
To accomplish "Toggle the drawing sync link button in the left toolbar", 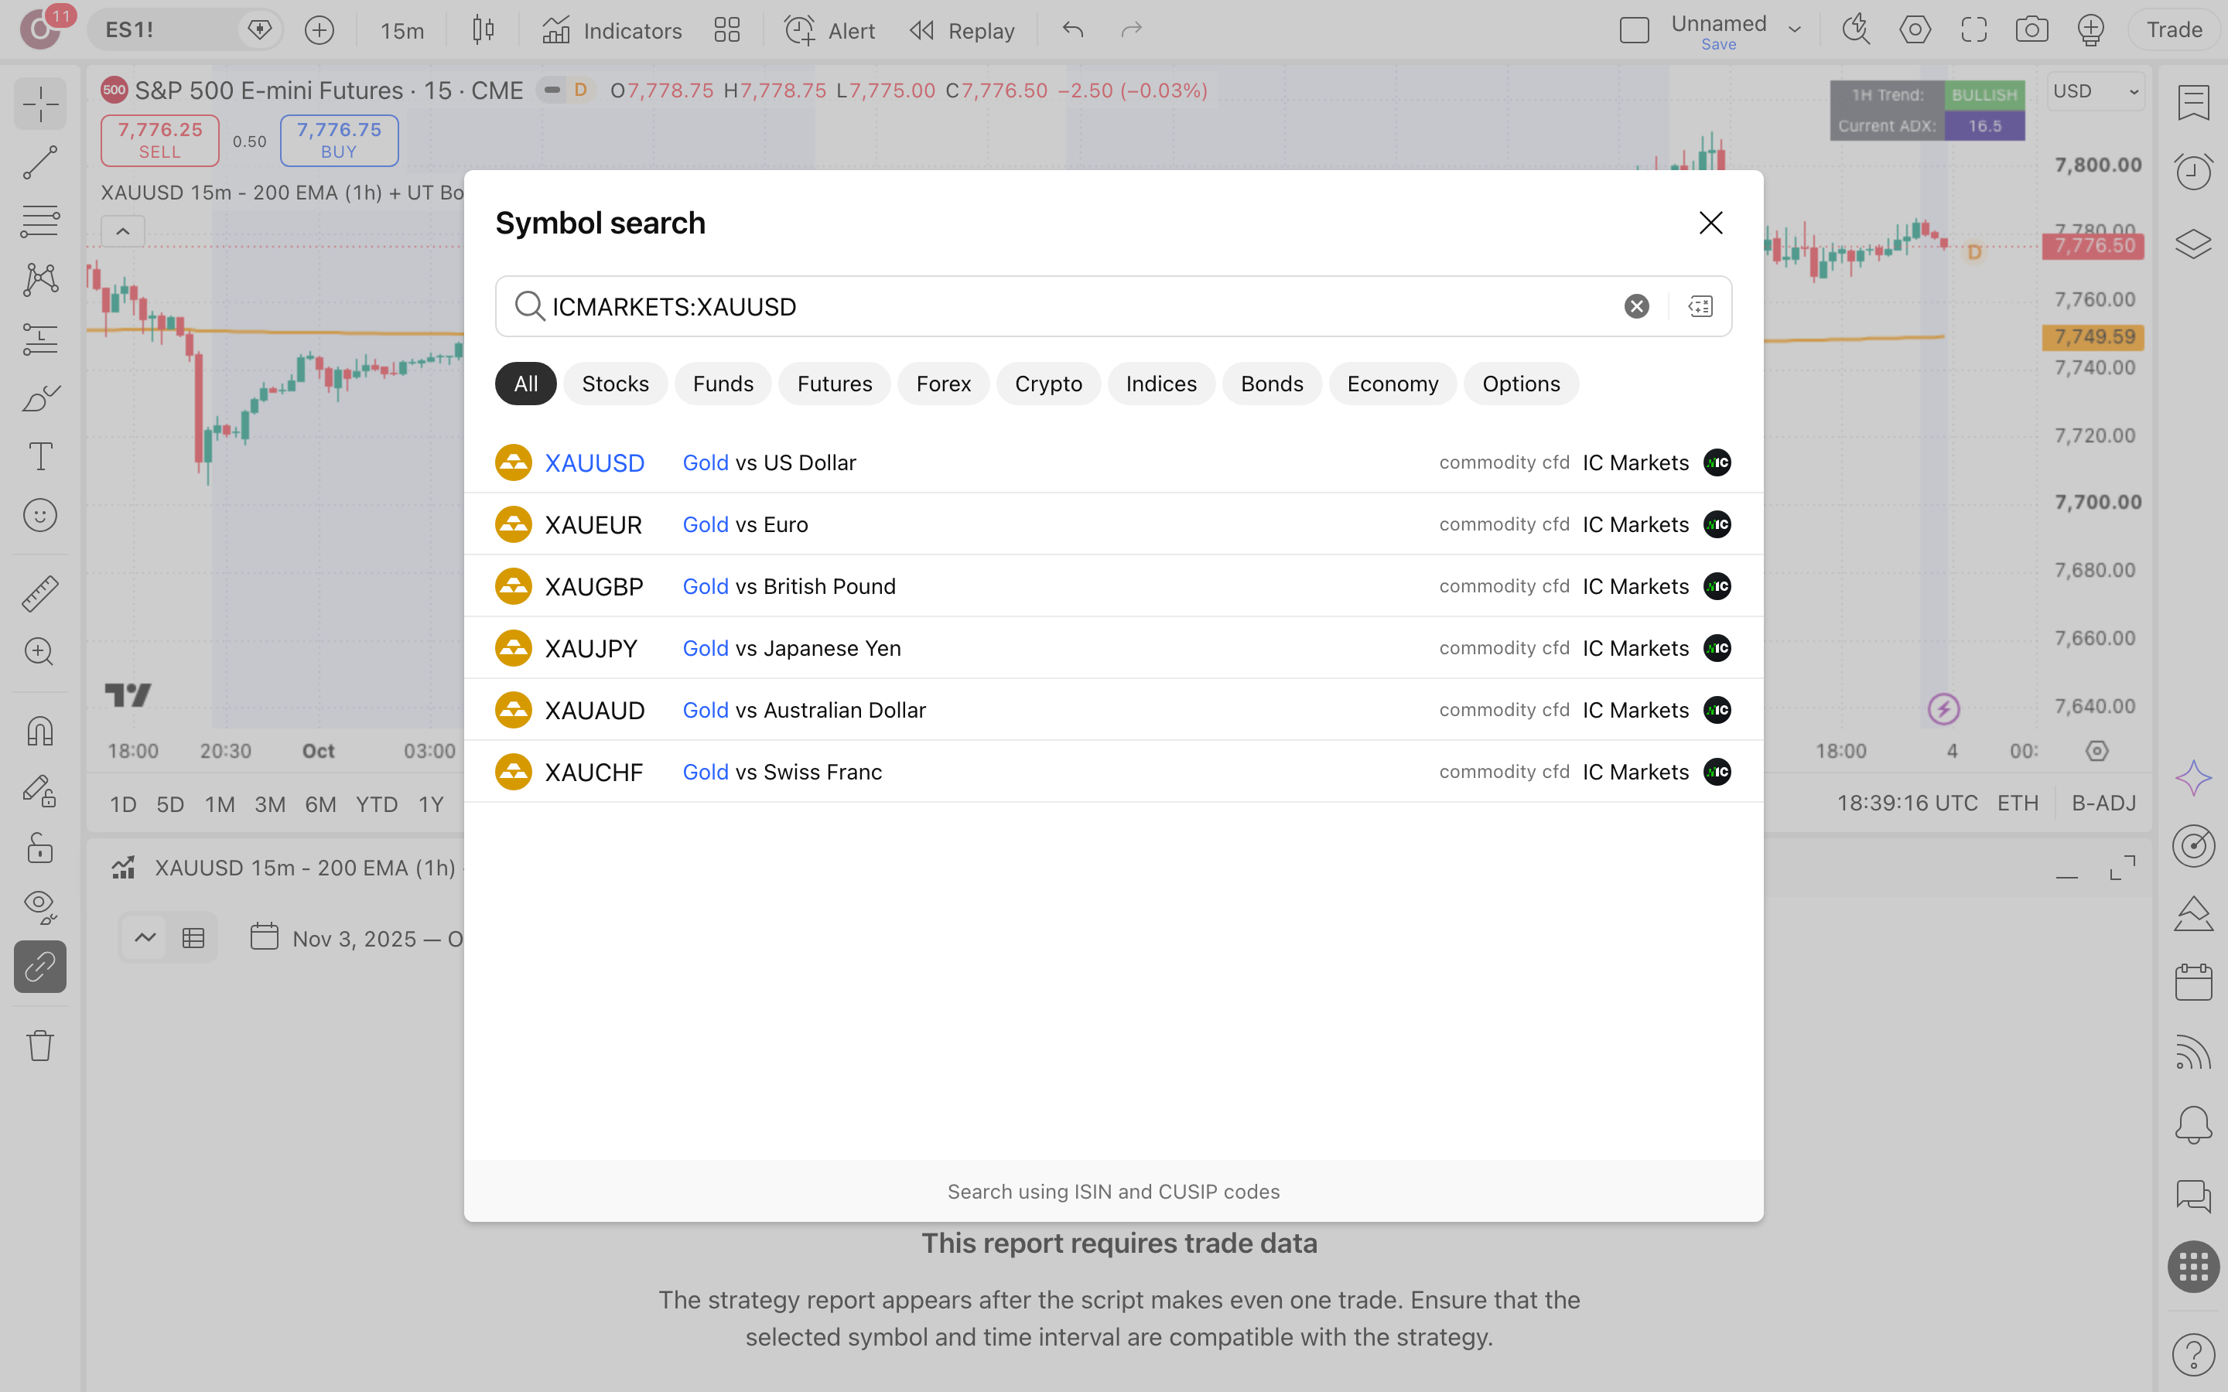I will tap(40, 967).
